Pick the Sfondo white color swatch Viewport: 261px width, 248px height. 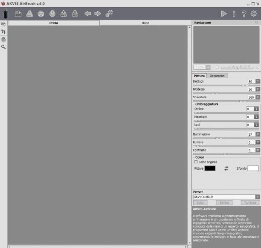[253, 168]
